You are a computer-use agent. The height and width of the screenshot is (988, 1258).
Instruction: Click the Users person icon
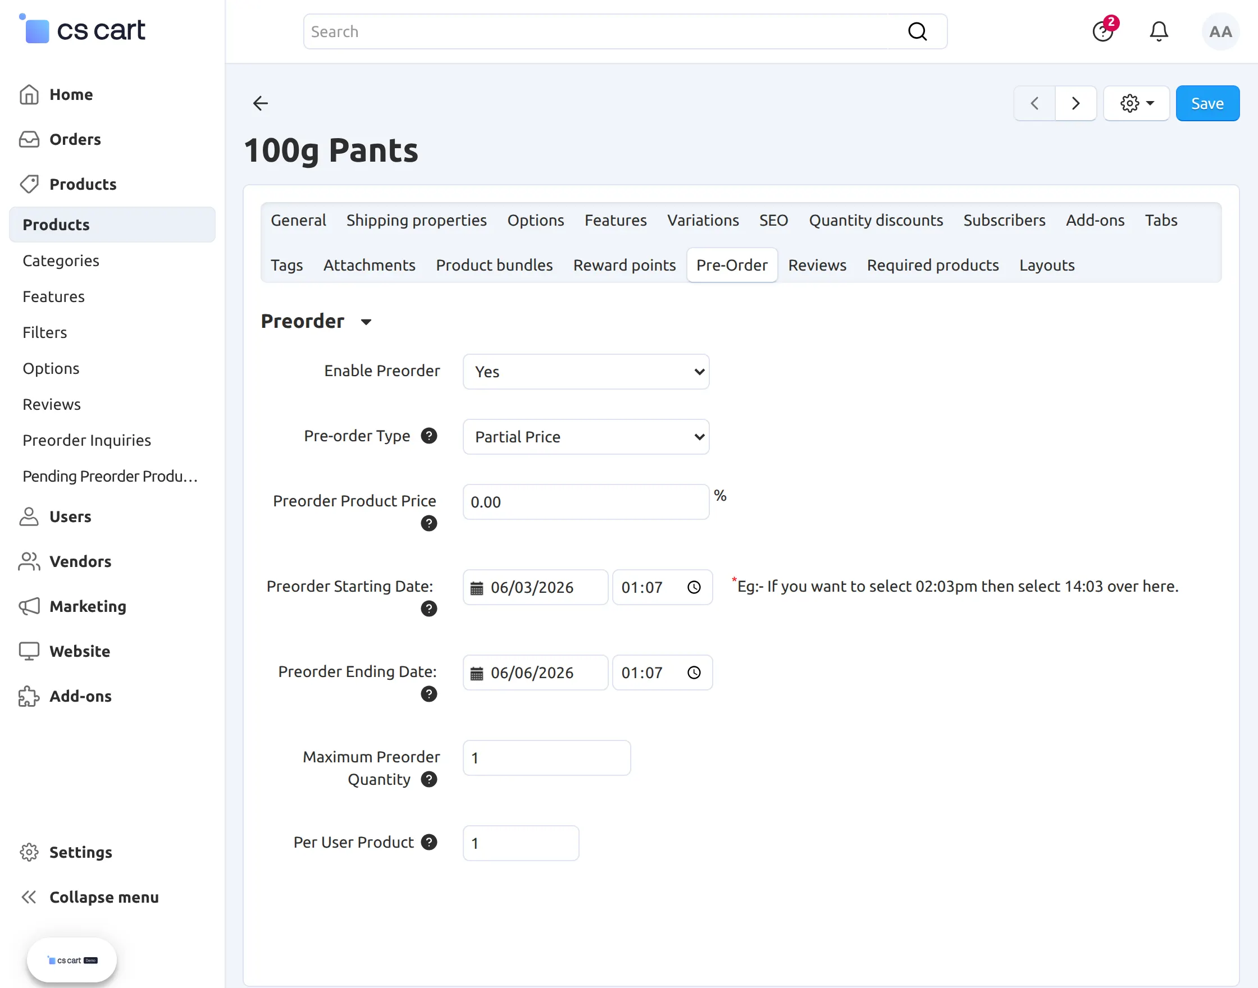tap(29, 516)
